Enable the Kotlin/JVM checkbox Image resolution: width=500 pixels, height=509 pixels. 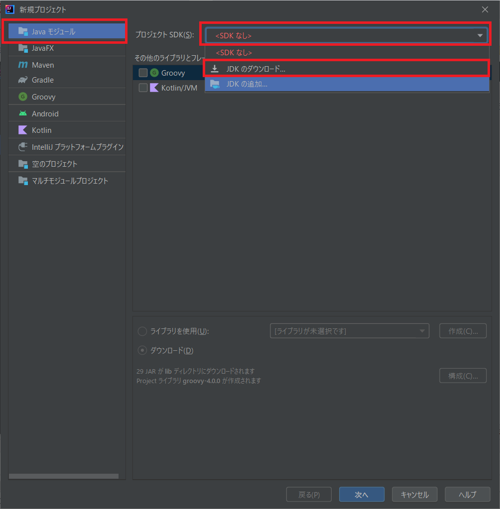143,88
